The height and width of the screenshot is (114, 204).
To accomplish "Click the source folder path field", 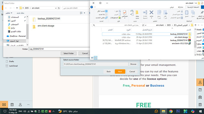I will [x=96, y=64].
